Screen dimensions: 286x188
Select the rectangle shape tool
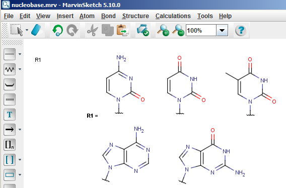pos(10,175)
